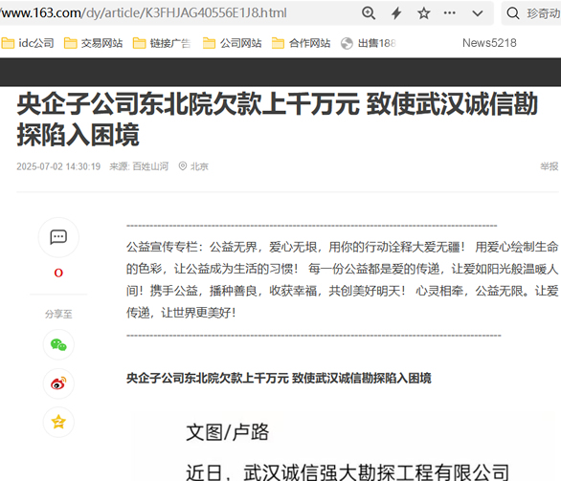Share article to Qzone star icon

(58, 422)
